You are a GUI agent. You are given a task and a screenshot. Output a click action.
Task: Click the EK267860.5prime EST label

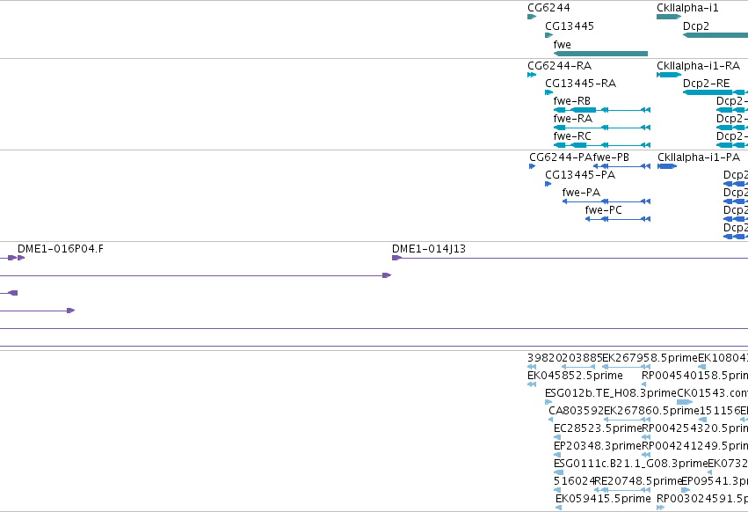coord(651,411)
